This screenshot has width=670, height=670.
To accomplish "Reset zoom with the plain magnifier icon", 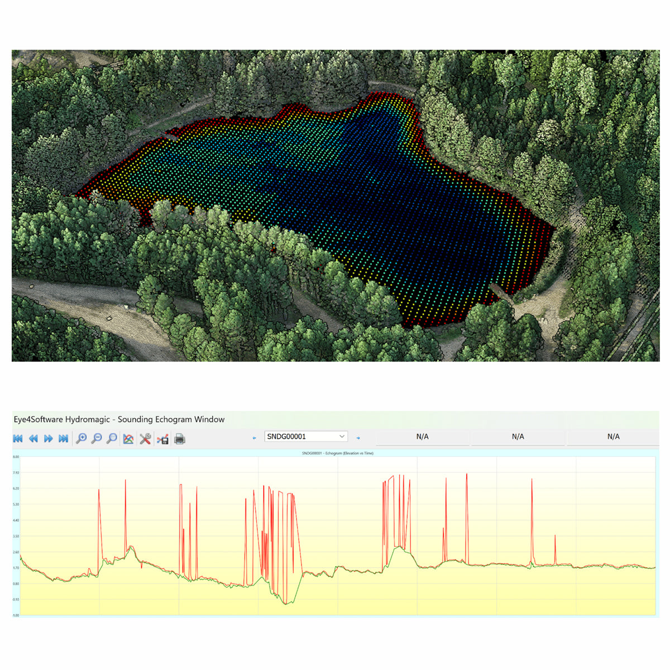I will point(112,439).
